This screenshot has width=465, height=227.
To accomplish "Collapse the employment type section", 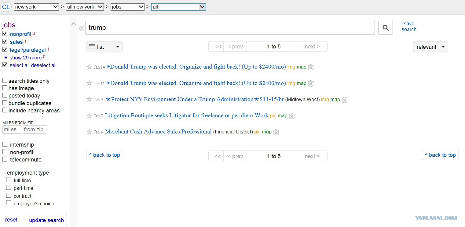I will [x=26, y=173].
